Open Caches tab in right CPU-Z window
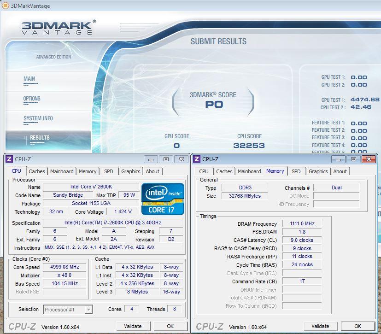 (x=224, y=171)
